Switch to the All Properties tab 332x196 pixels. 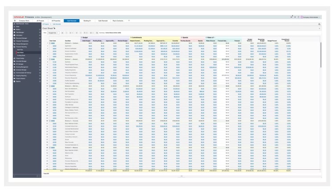tap(56, 21)
